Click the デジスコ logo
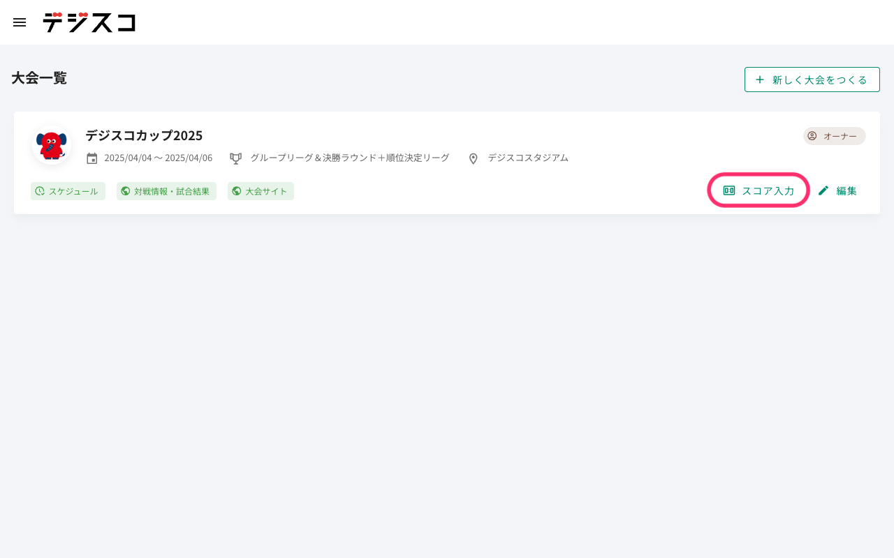This screenshot has width=894, height=558. 89,22
